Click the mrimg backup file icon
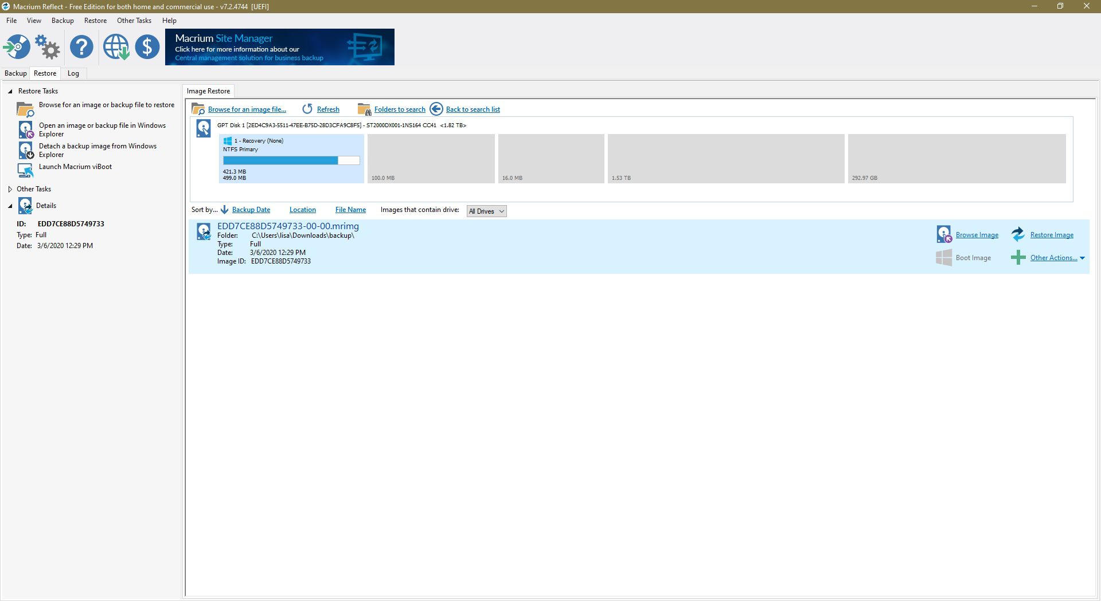This screenshot has width=1101, height=601. [204, 231]
